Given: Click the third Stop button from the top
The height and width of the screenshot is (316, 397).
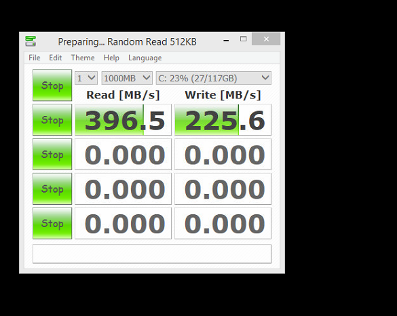Looking at the screenshot, I should 52,154.
